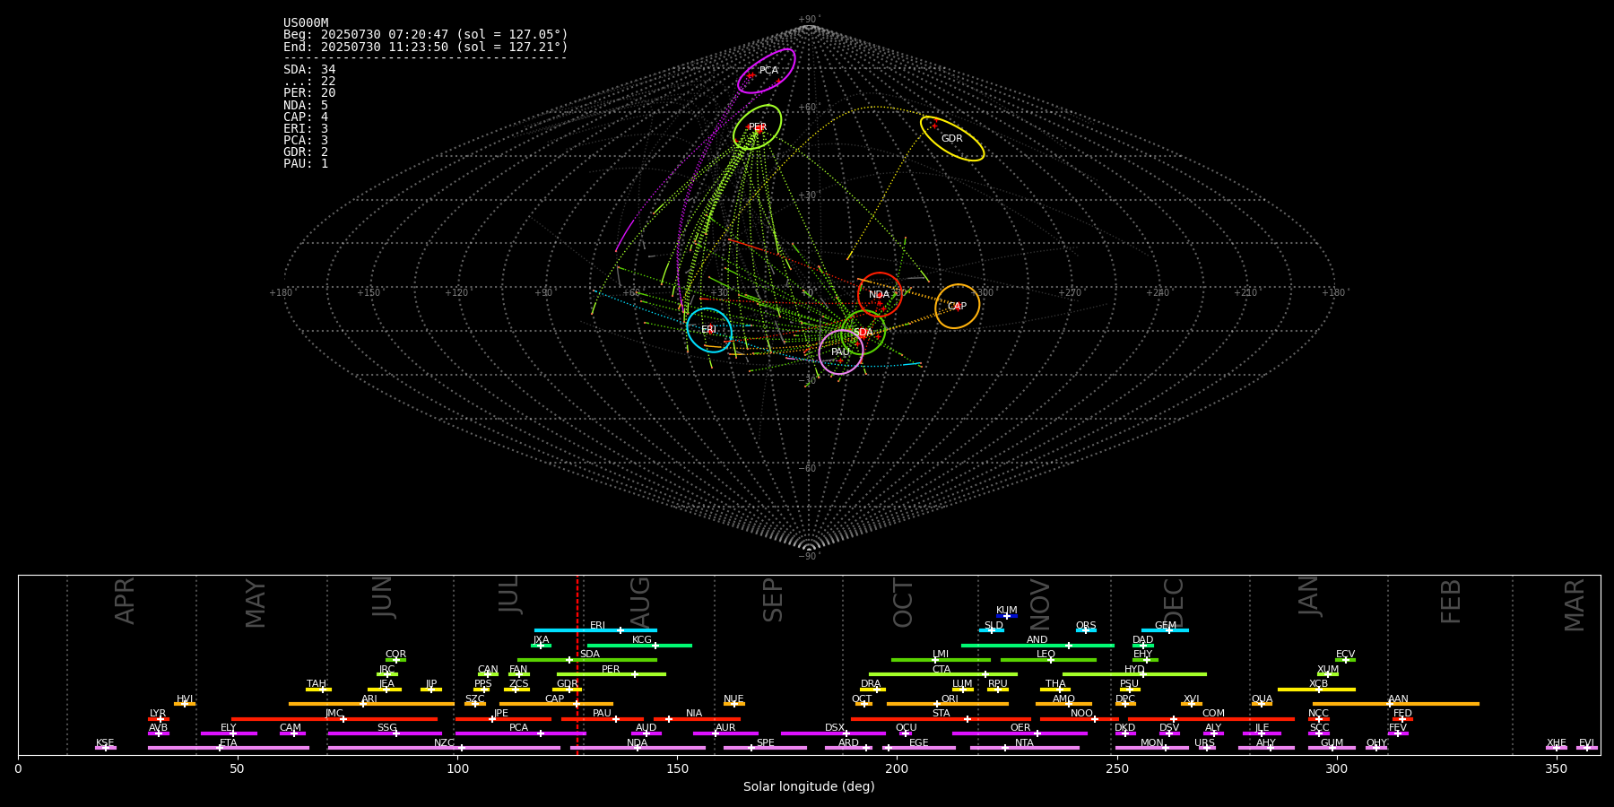The image size is (1614, 807).
Task: Click the US000M station title text
Action: click(x=306, y=23)
